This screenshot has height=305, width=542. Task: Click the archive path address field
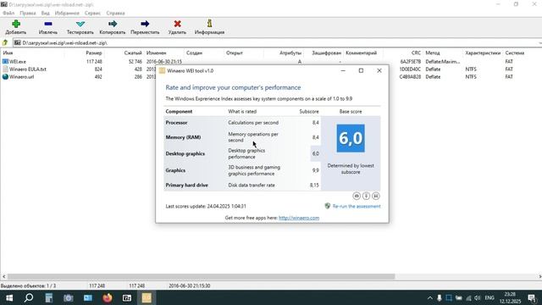pyautogui.click(x=277, y=42)
